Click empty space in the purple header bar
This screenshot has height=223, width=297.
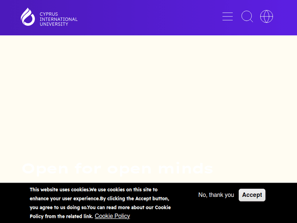[x=150, y=17]
